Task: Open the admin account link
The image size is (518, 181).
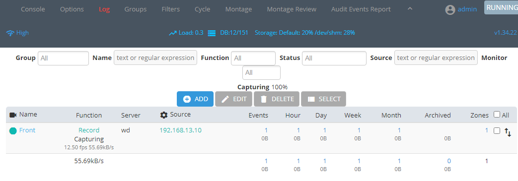Action: point(467,9)
